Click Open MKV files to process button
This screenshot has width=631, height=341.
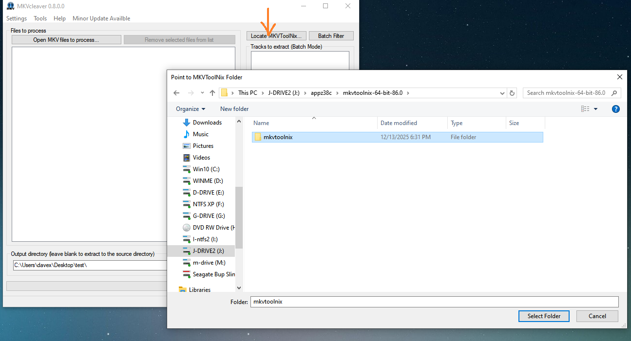pos(66,40)
